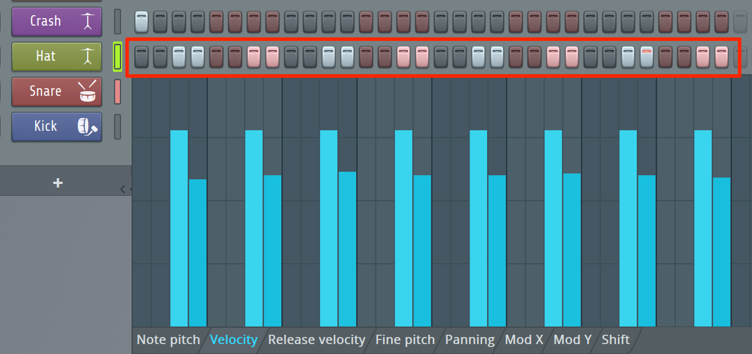Switch to the Velocity tab
This screenshot has width=752, height=354.
click(x=234, y=339)
